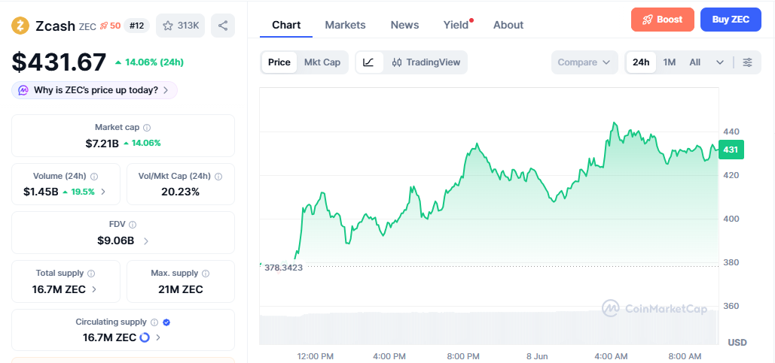Click the Circulating supply info icon
Viewport: 775px width, 363px height.
[154, 322]
